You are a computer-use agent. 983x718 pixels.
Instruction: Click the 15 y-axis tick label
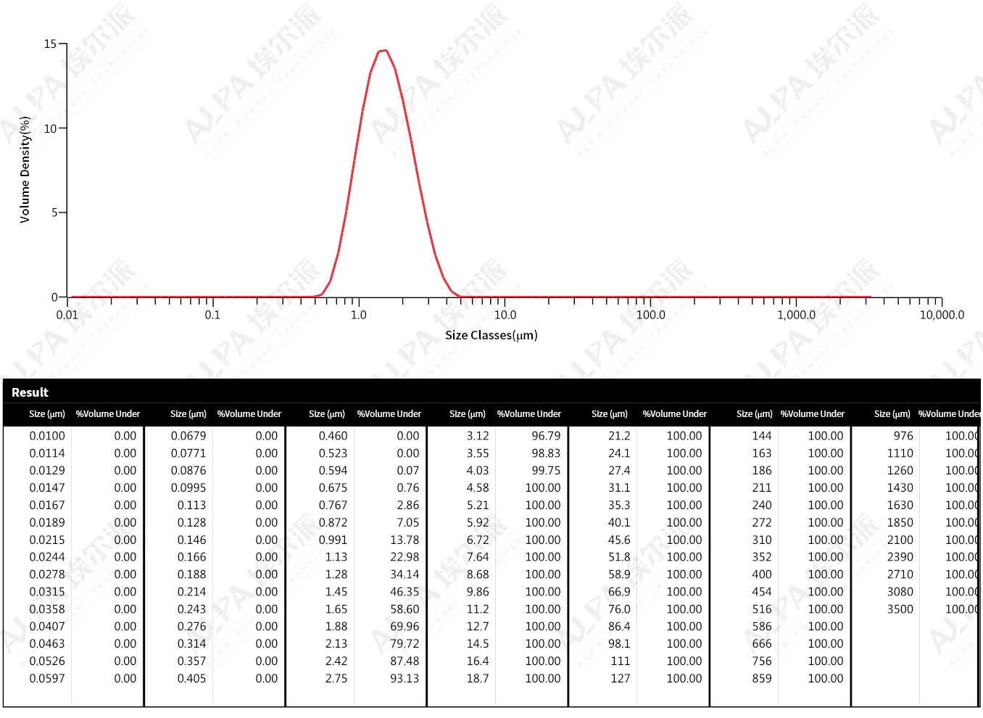click(50, 44)
